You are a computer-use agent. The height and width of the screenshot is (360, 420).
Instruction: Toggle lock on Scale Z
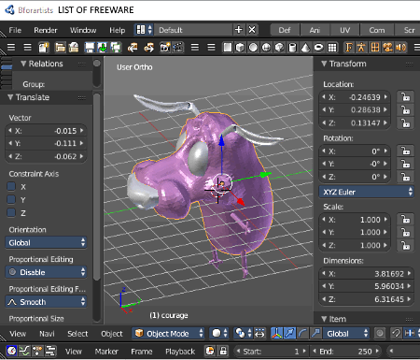point(405,245)
